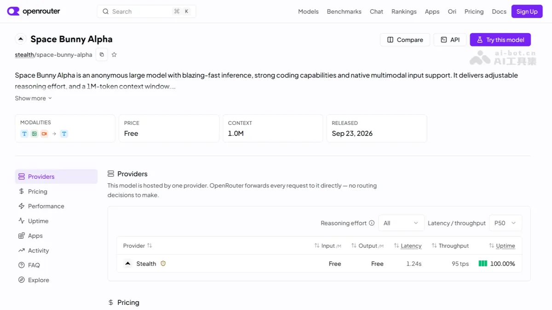Open Ori in the top navigation
The height and width of the screenshot is (310, 552).
coord(452,11)
